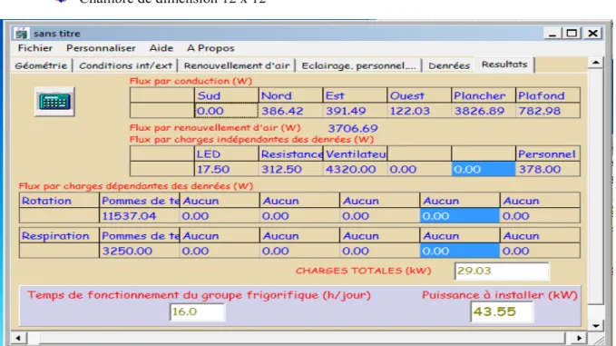
Task: Select the Nord value 386.42
Action: point(290,111)
